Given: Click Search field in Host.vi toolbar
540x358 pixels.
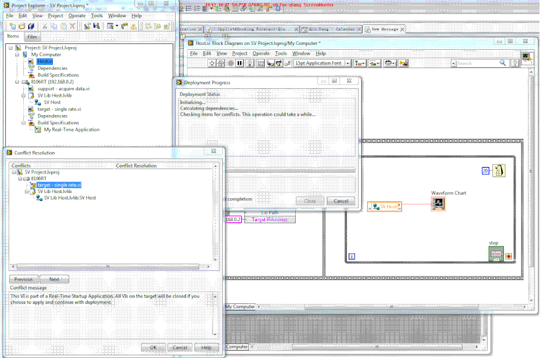Looking at the screenshot, I should point(477,63).
